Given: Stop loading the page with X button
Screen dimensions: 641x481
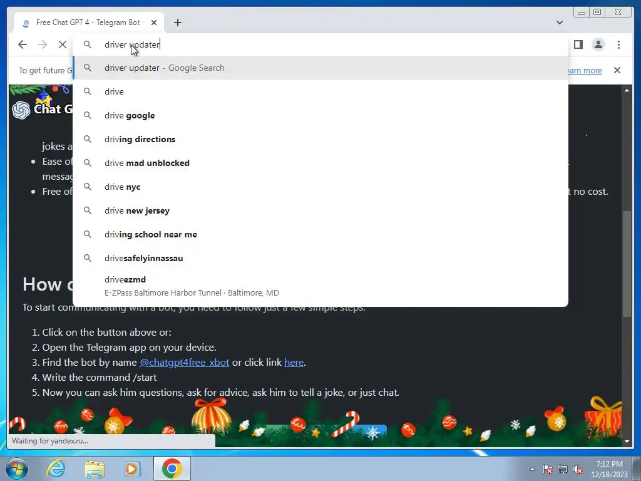Looking at the screenshot, I should 62,44.
